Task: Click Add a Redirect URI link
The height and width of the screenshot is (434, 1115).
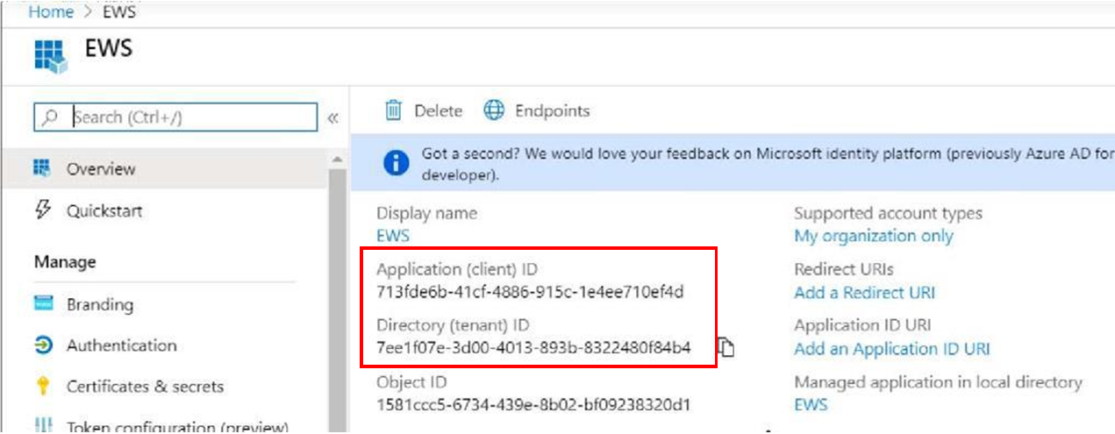Action: (864, 293)
